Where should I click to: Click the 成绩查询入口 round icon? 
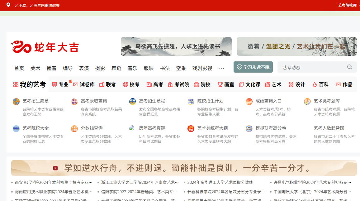(249, 102)
